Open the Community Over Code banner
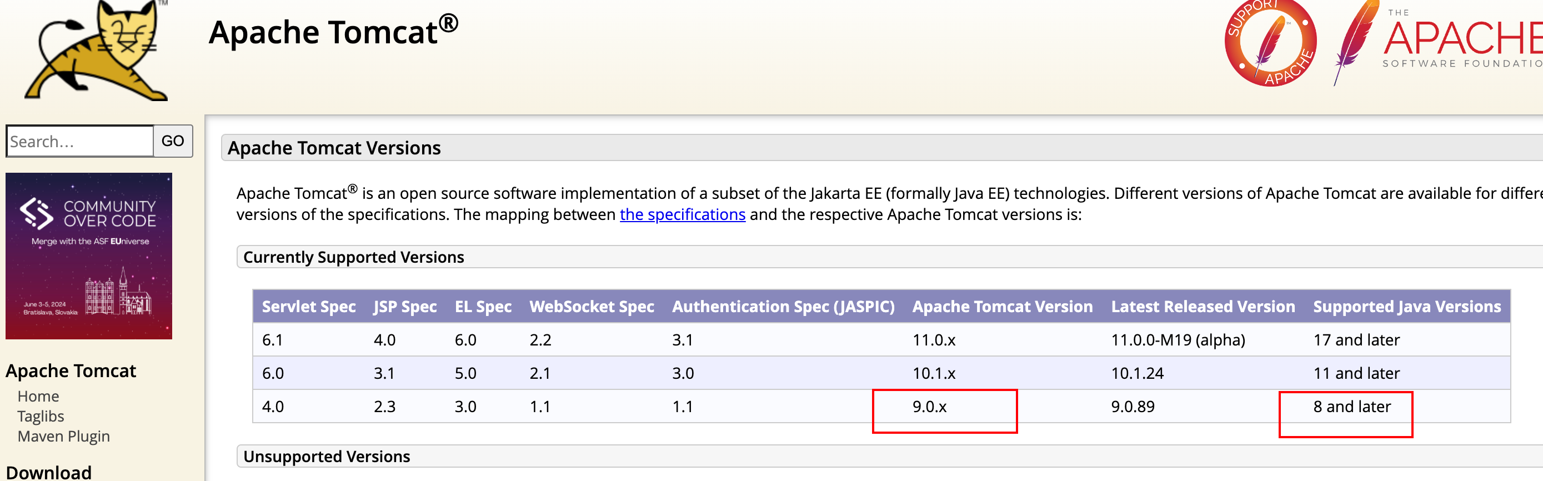Viewport: 1543px width, 481px height. point(89,257)
